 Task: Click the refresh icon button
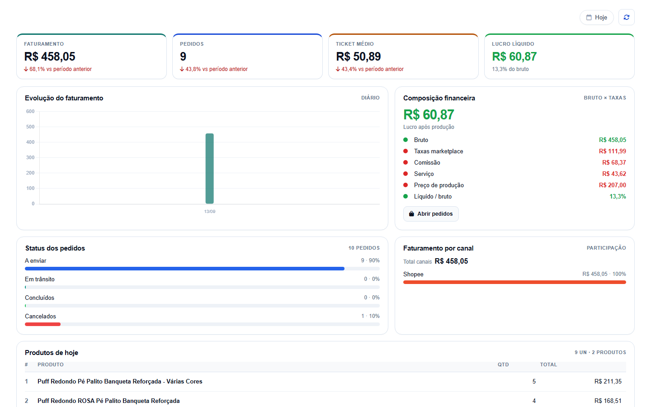coord(626,17)
